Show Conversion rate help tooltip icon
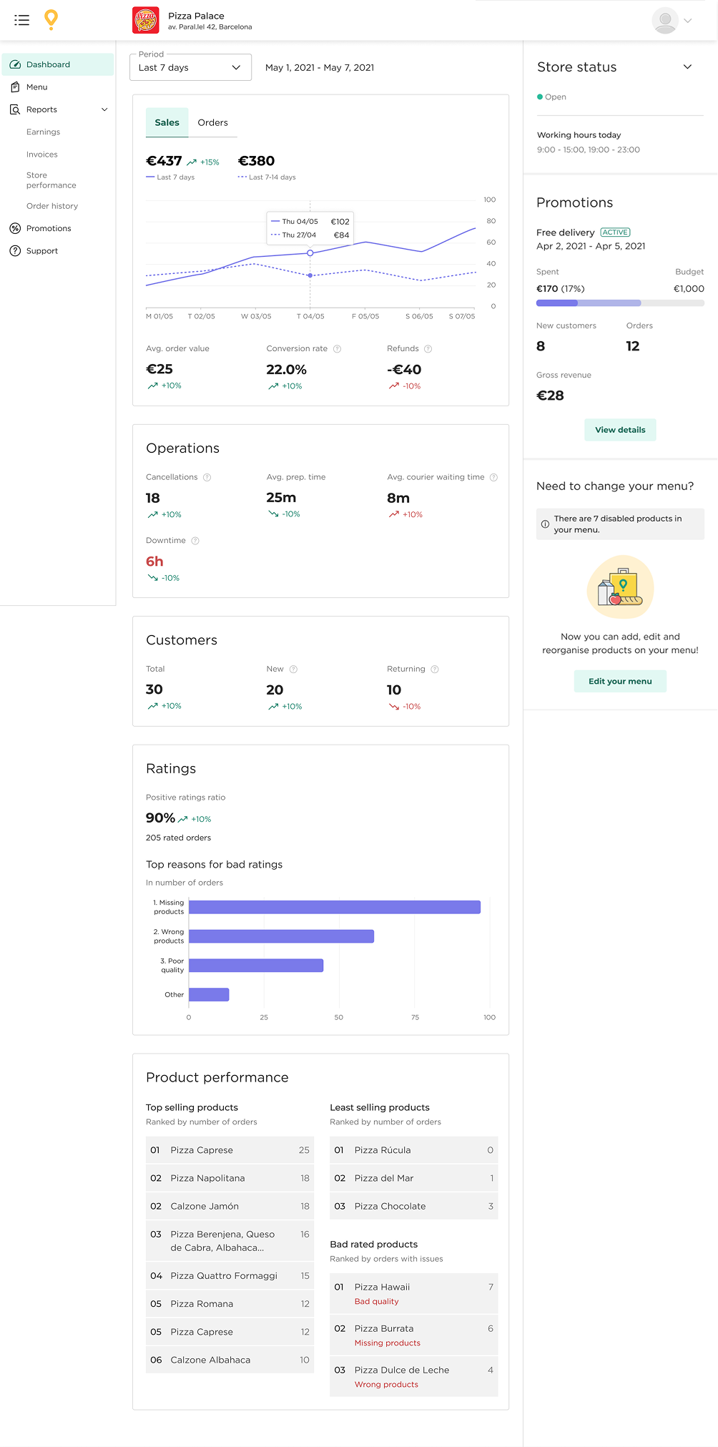Viewport: 718px width, 1447px height. pyautogui.click(x=338, y=349)
